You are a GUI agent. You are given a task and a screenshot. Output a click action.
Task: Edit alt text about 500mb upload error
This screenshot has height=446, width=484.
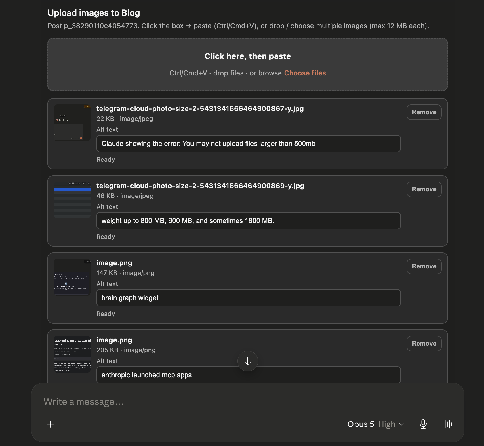249,144
